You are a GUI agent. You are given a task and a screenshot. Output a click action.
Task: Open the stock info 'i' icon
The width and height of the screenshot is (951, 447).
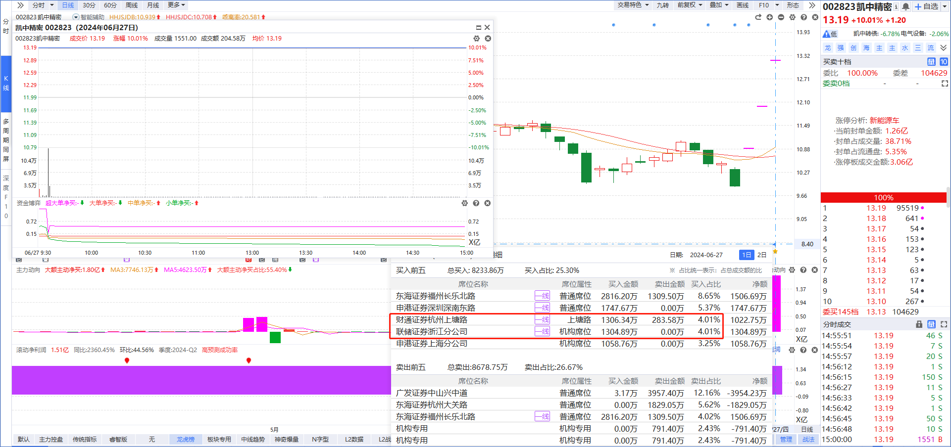[896, 6]
